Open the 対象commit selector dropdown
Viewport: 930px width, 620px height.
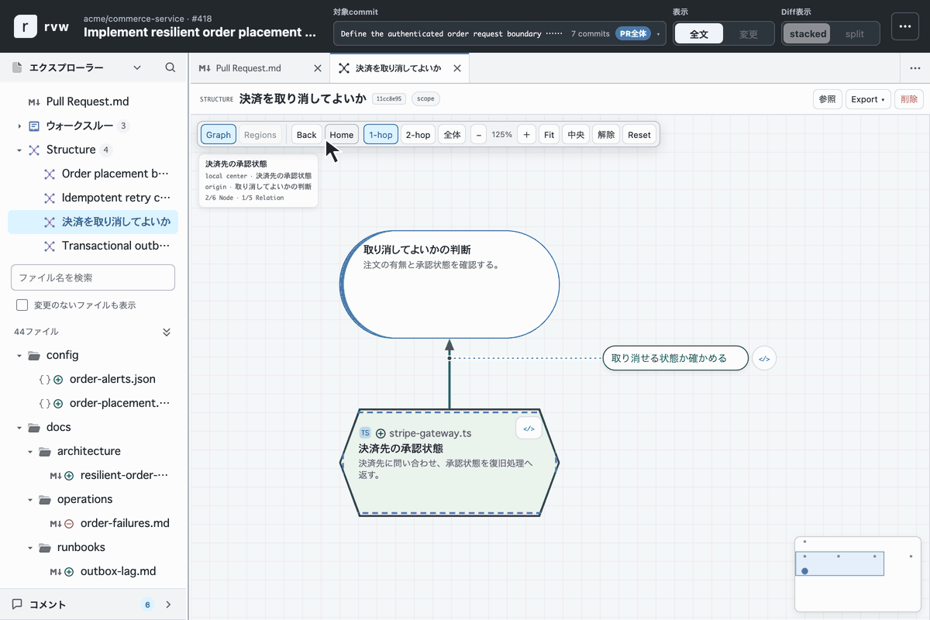pos(500,34)
